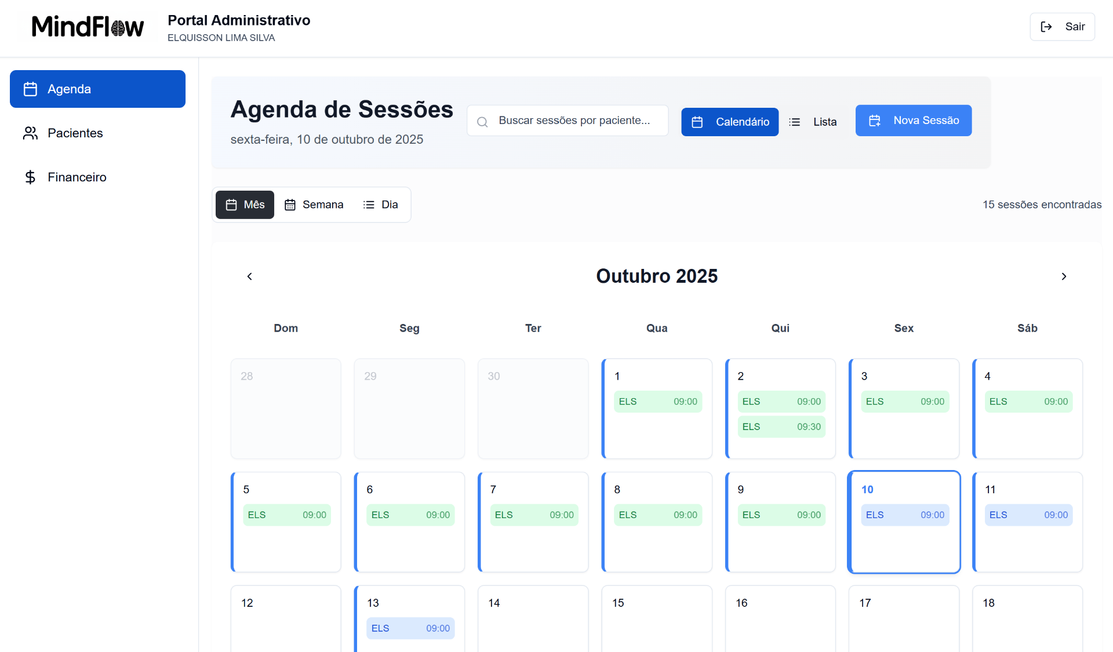Open Financeiro section in sidebar
The width and height of the screenshot is (1113, 652).
(77, 177)
